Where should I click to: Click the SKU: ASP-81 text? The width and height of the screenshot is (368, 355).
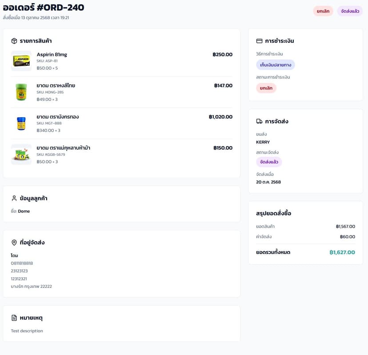47,61
